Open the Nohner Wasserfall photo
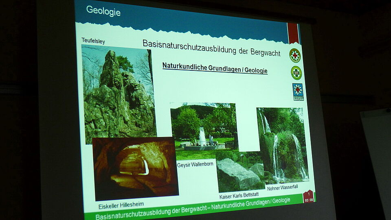 click(x=282, y=144)
